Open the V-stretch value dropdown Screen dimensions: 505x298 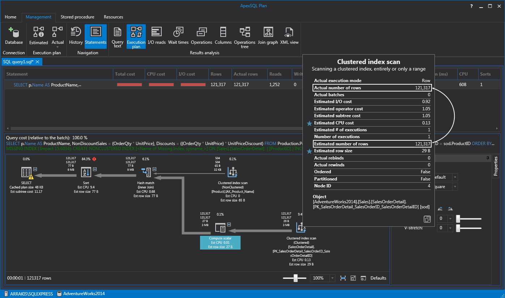click(x=450, y=228)
